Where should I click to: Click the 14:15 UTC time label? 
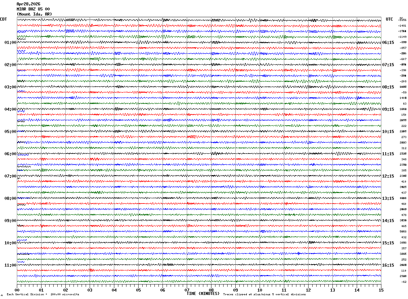tap(388, 221)
